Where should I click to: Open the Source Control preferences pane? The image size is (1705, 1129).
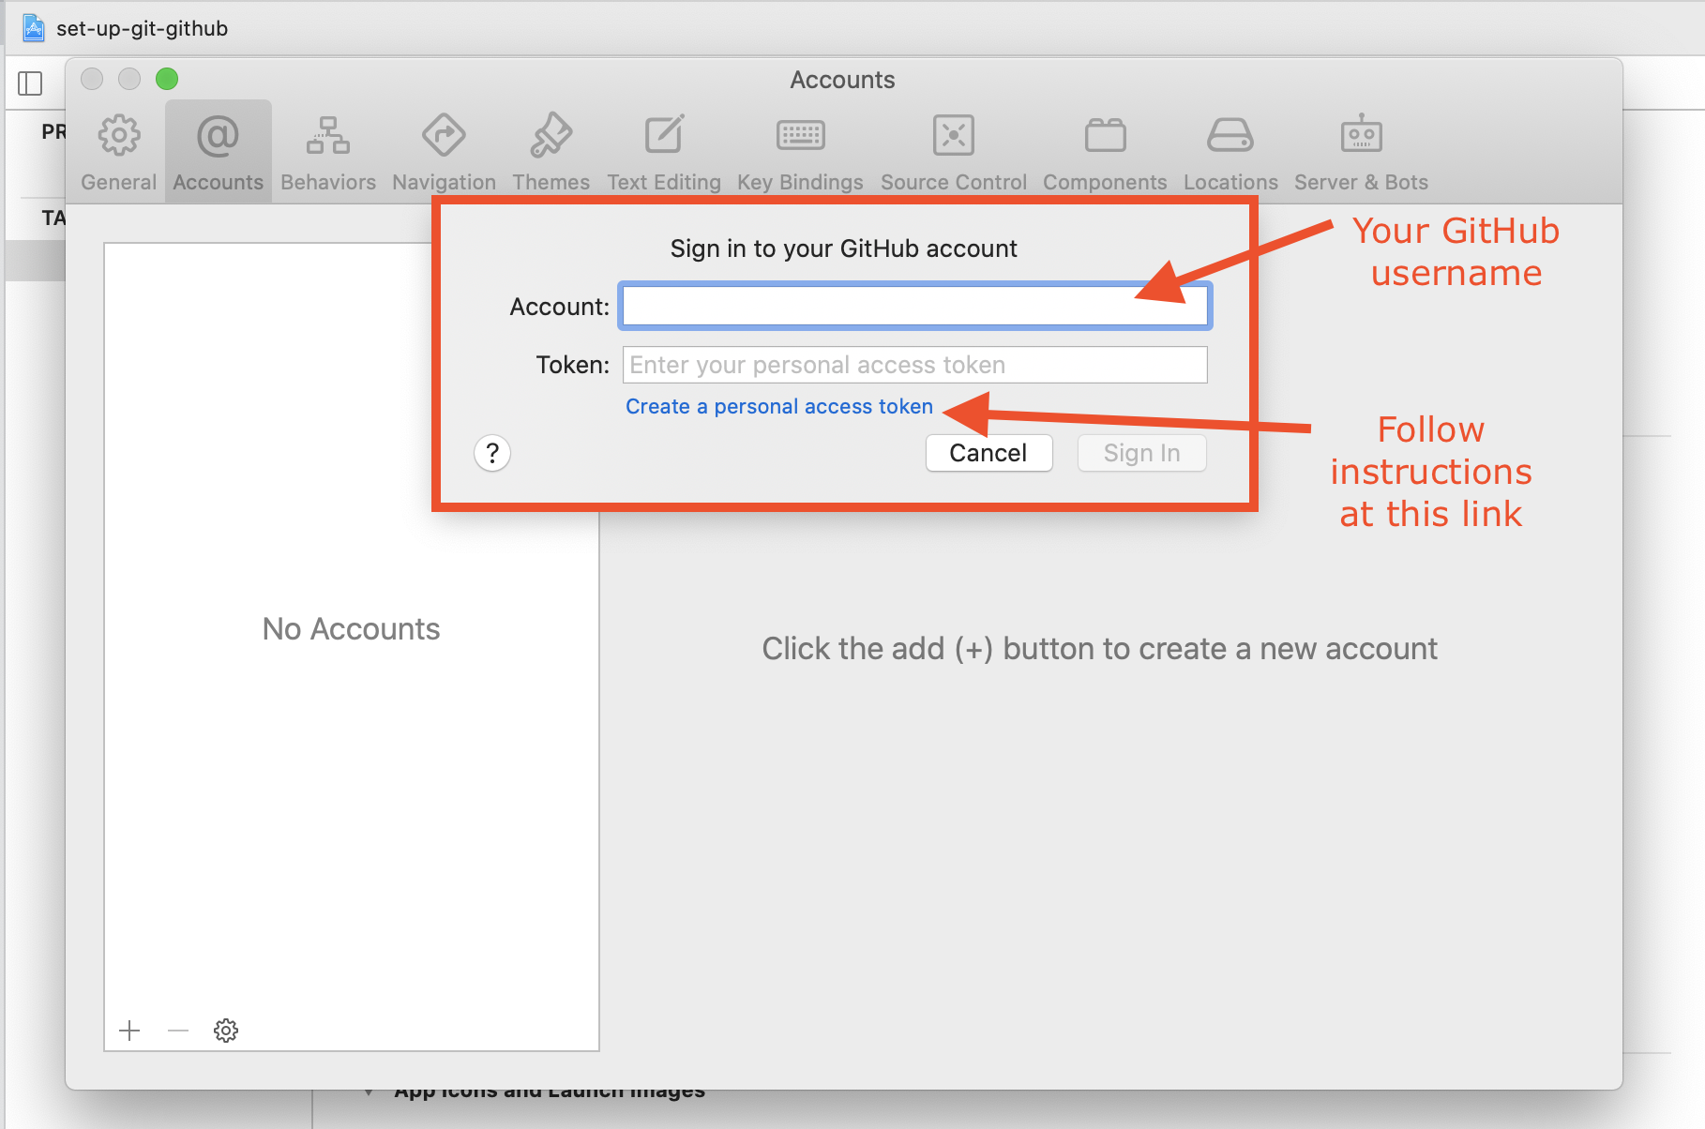954,152
